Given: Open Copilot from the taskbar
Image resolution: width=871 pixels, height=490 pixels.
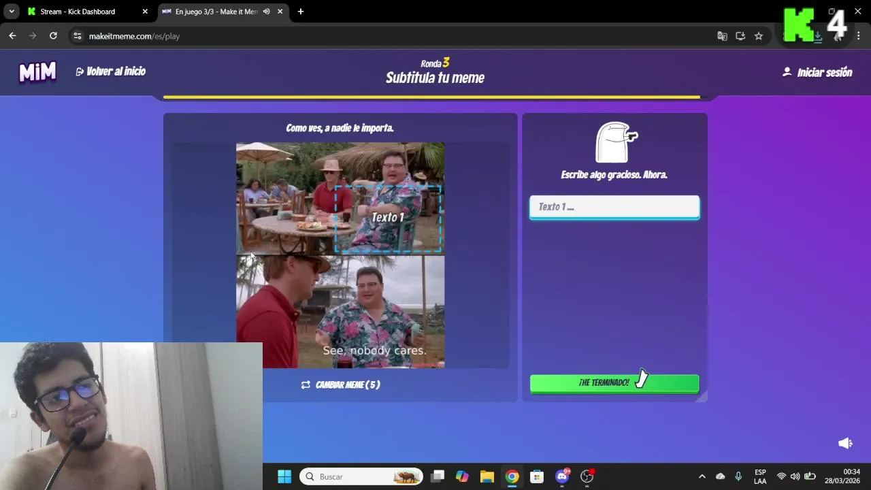Looking at the screenshot, I should point(462,476).
